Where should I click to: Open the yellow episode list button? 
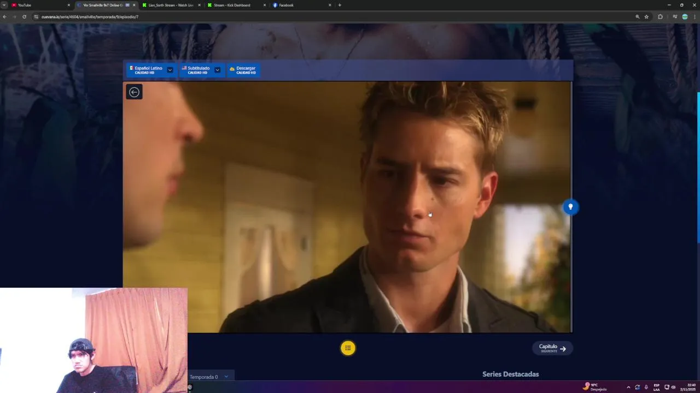(x=348, y=348)
